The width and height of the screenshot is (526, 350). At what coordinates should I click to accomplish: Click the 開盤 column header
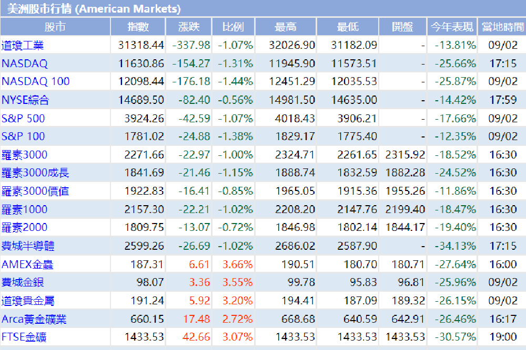pos(402,27)
